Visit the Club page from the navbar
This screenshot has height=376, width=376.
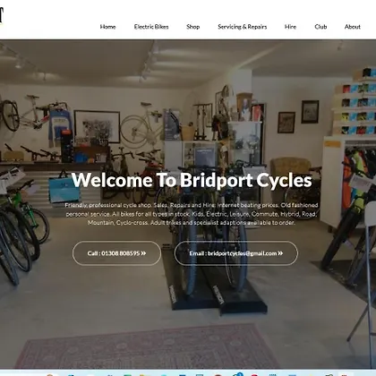click(320, 27)
